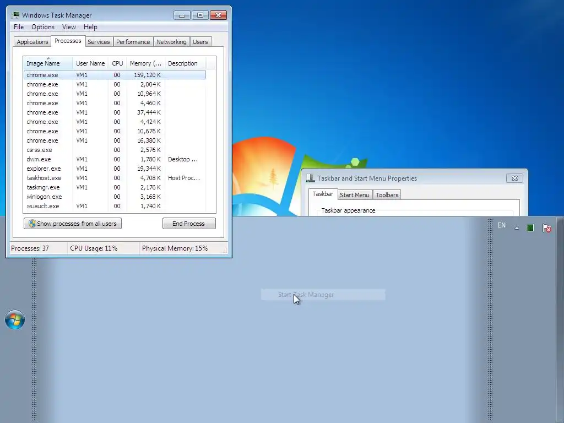Click Show processes from all users
564x423 pixels.
[x=73, y=224]
